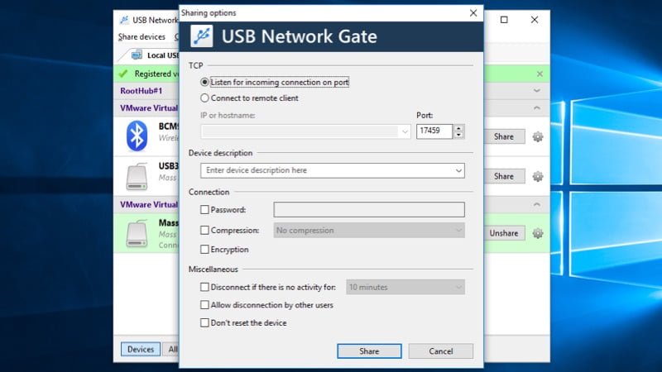Check Don't reset the device
Viewport: 662px width, 372px height.
(x=204, y=322)
